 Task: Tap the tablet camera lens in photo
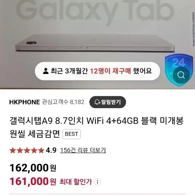point(31,43)
